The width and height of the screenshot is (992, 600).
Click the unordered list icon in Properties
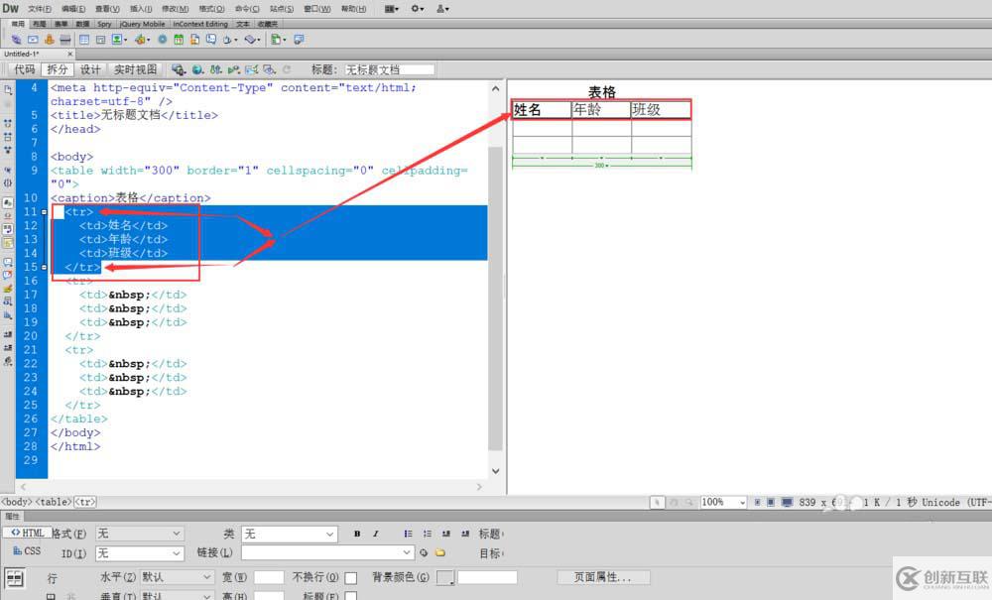(x=408, y=534)
